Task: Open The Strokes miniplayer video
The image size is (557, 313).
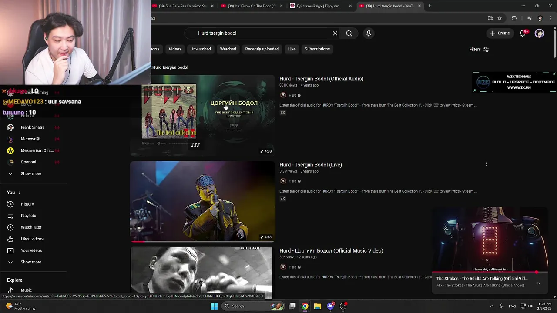Action: [490, 239]
